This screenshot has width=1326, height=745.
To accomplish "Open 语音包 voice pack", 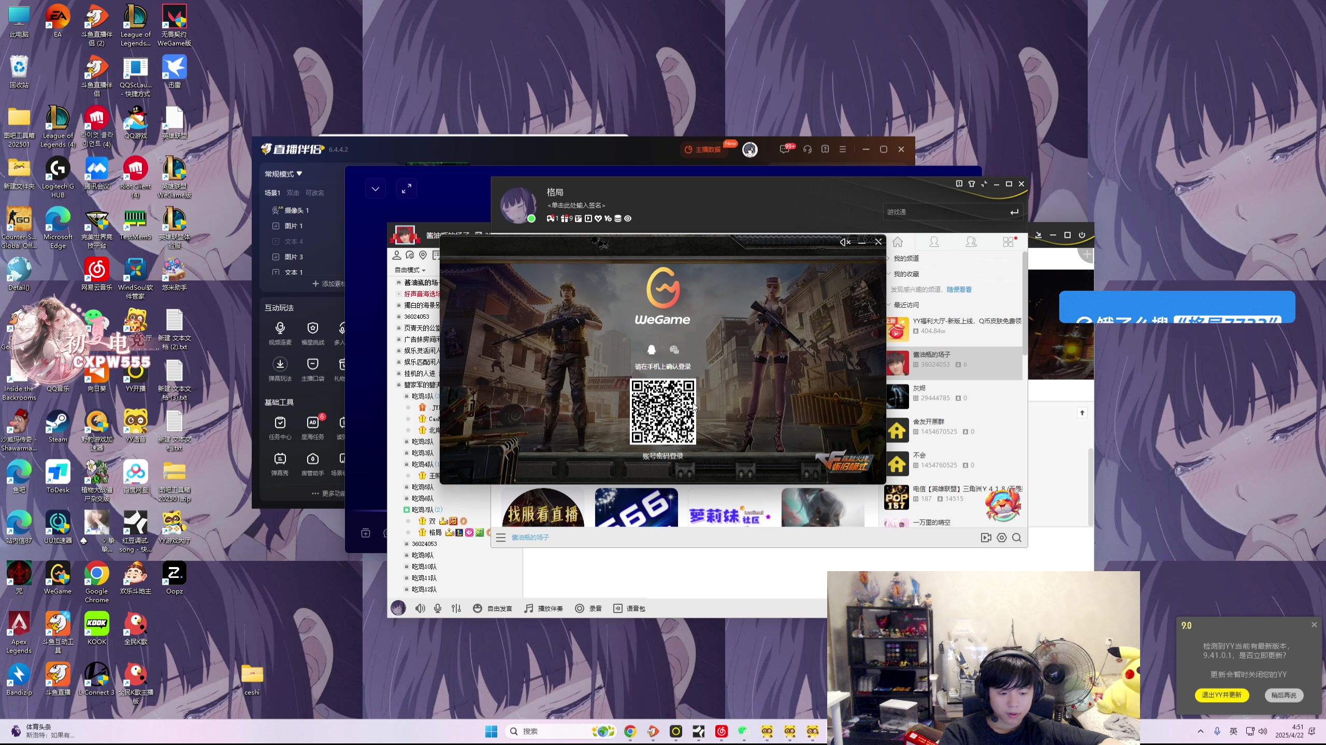I will (630, 608).
